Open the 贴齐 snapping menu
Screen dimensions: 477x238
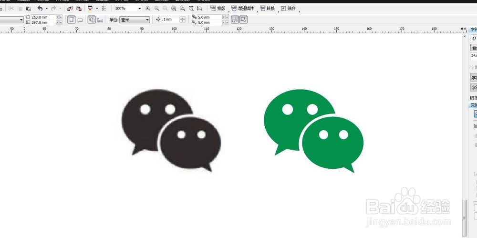click(x=288, y=8)
